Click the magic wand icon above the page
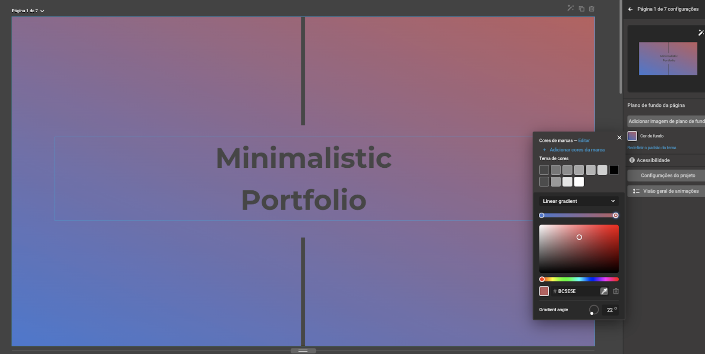The width and height of the screenshot is (705, 354). [570, 8]
